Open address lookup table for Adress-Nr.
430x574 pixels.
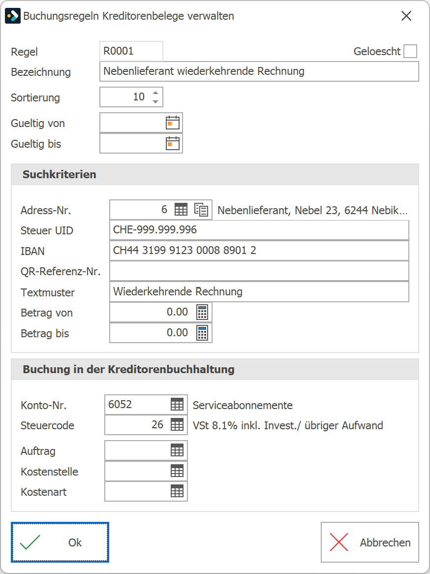[181, 209]
